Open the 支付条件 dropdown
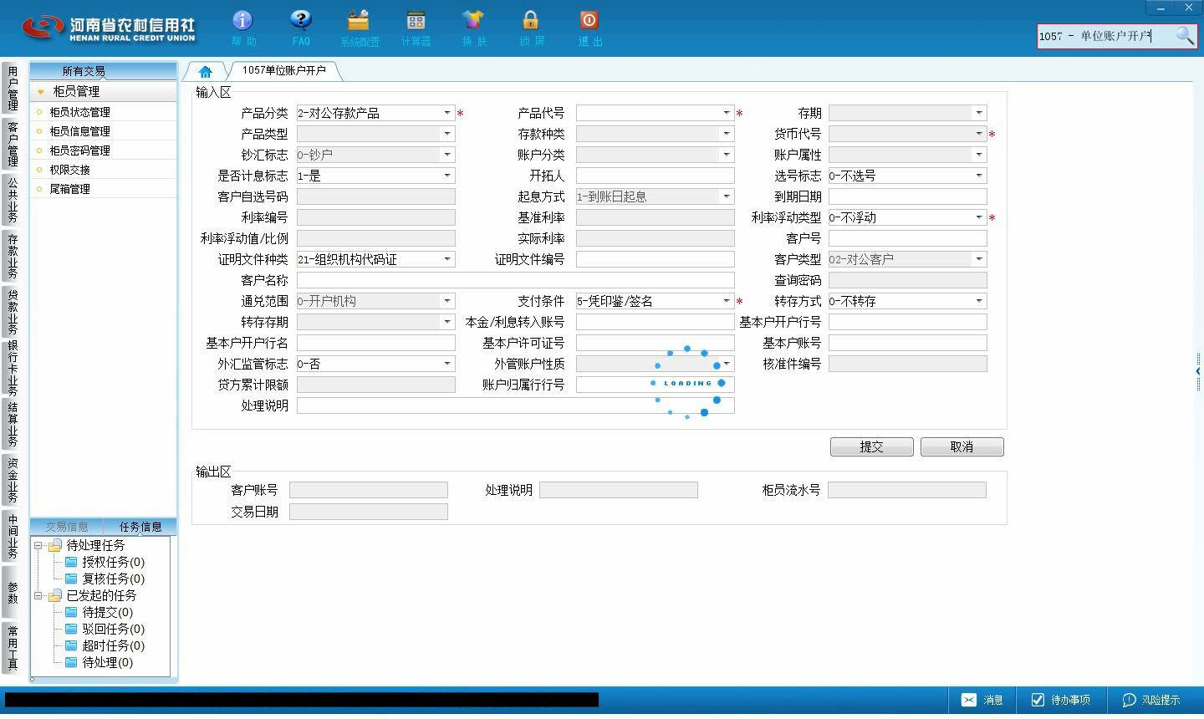This screenshot has width=1204, height=719. 727,301
